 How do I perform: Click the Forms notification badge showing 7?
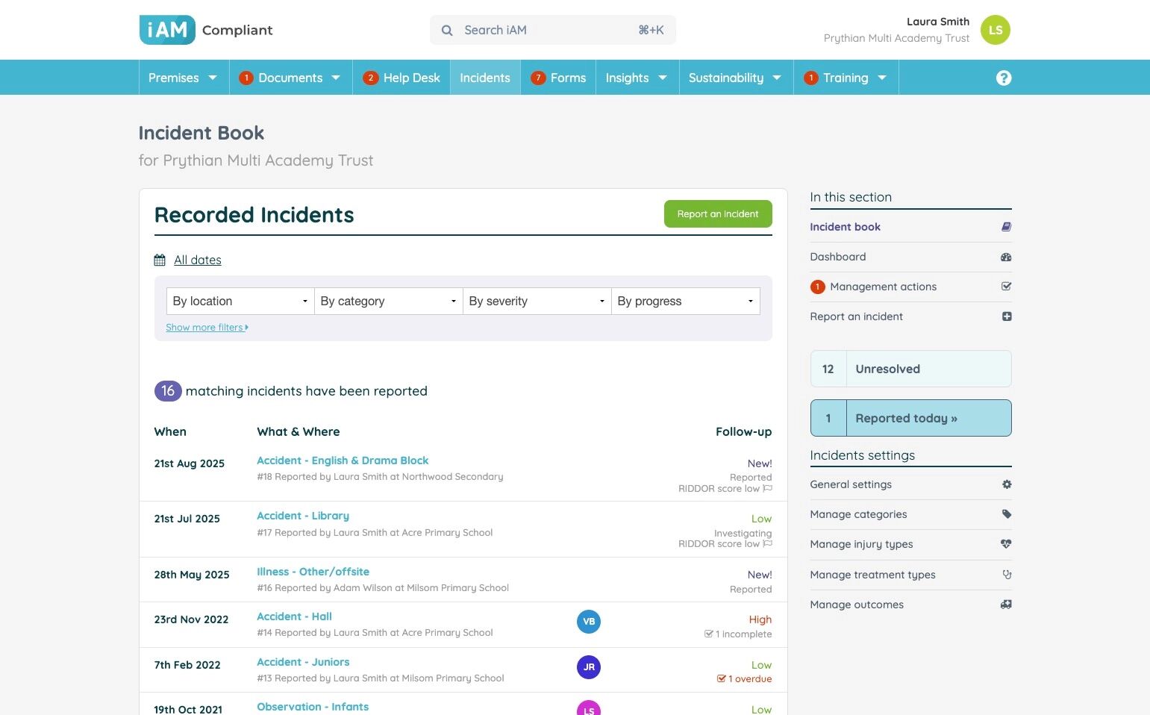pos(538,78)
